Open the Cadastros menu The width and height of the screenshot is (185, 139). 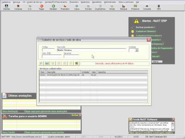(x=6, y=2)
